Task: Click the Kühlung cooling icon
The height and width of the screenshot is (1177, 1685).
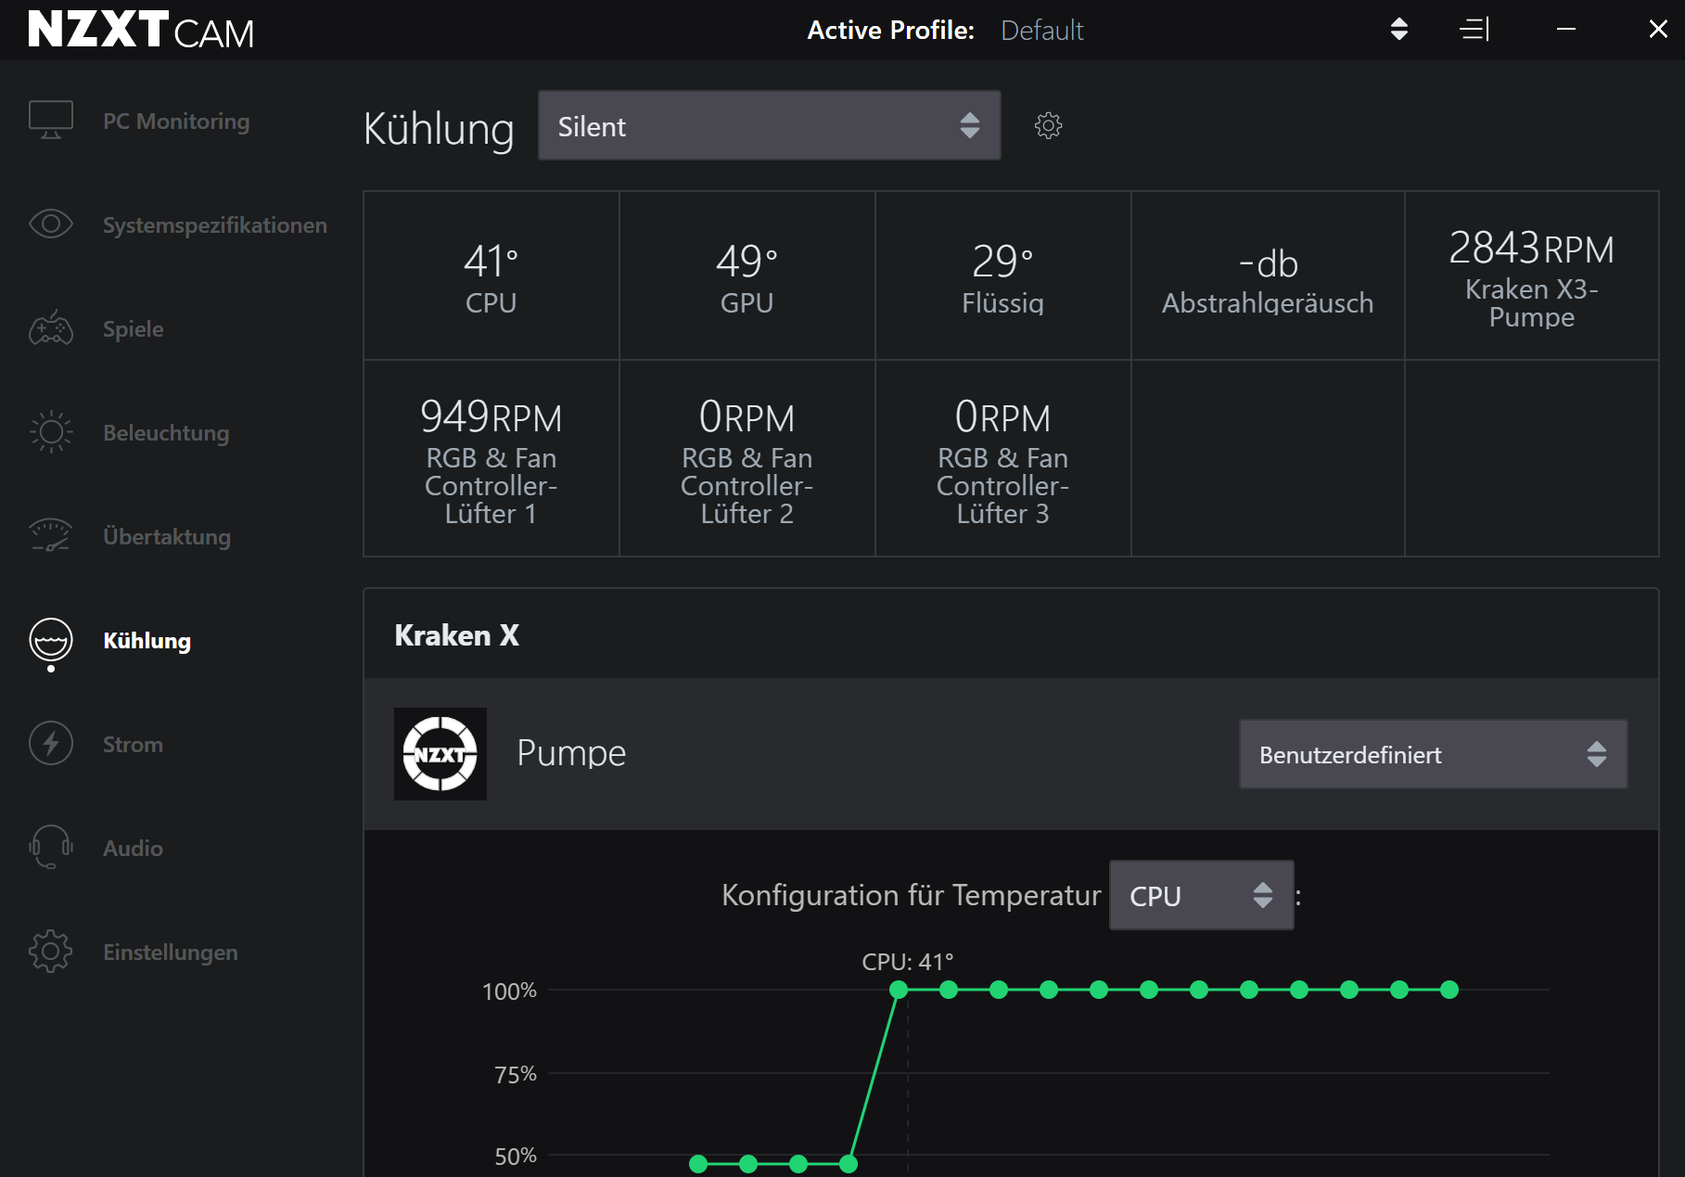Action: pyautogui.click(x=51, y=641)
